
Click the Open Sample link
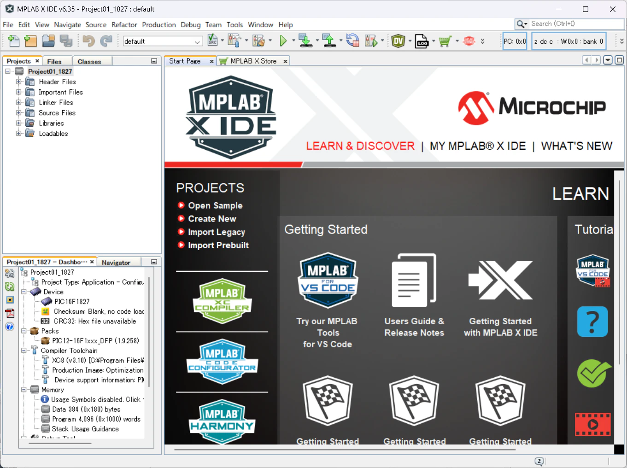pyautogui.click(x=215, y=205)
